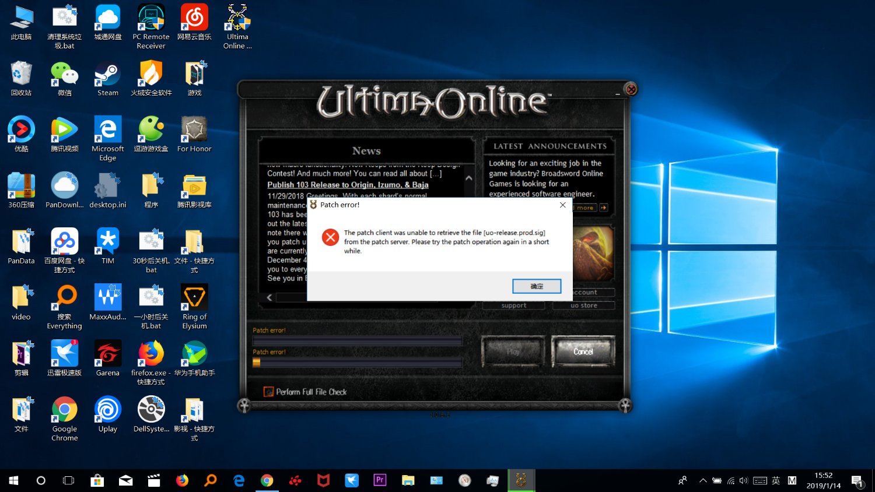Select the Uplay desktop icon
875x492 pixels.
pos(108,414)
